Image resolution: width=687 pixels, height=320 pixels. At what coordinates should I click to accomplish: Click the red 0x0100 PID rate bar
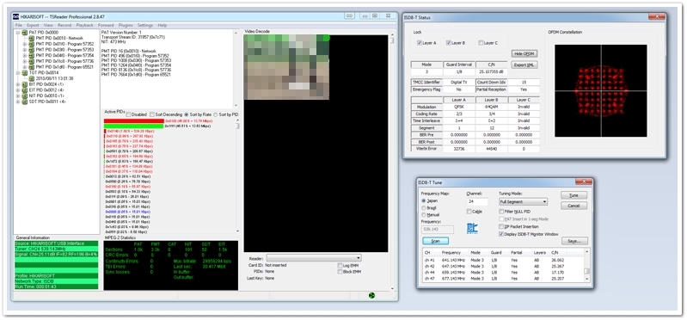(x=134, y=120)
